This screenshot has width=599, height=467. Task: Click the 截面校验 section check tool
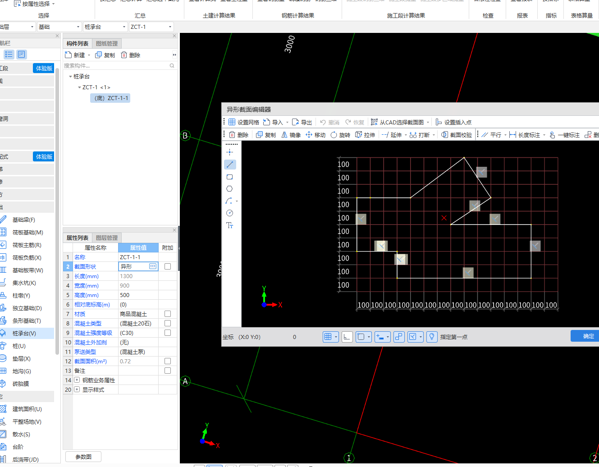tap(457, 135)
